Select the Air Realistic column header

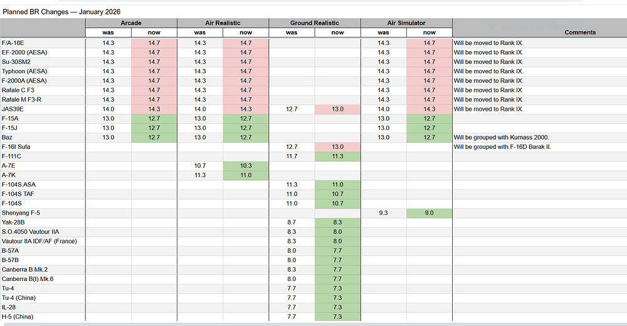[223, 23]
